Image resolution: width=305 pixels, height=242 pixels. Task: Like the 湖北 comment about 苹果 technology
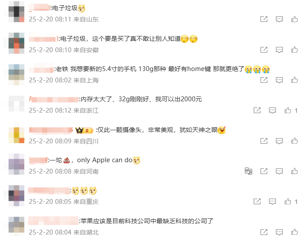click(294, 232)
